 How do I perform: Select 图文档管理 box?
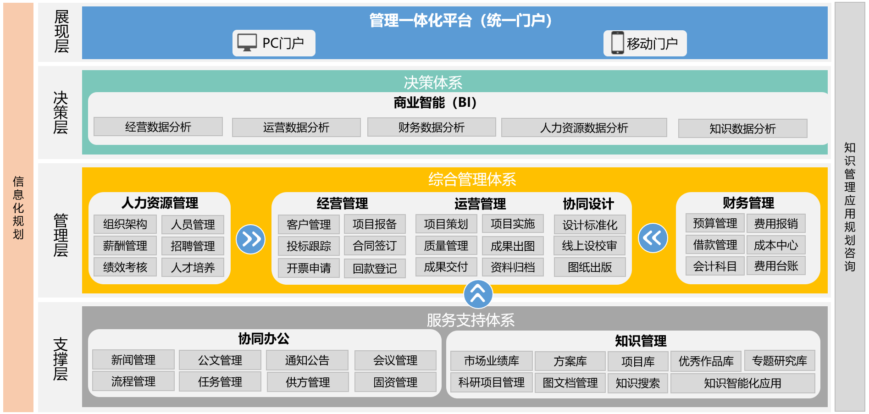click(570, 383)
